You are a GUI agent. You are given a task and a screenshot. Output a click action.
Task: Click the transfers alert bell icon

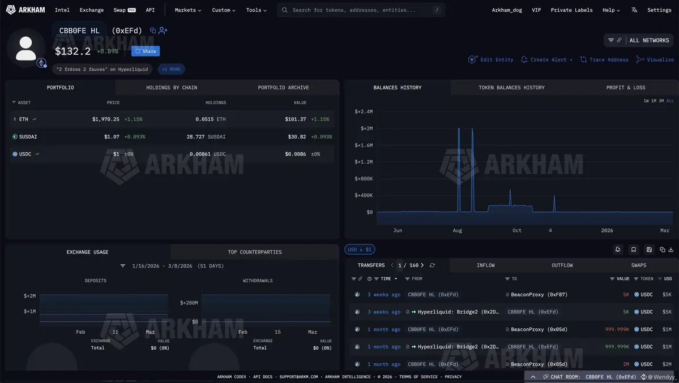coord(618,249)
